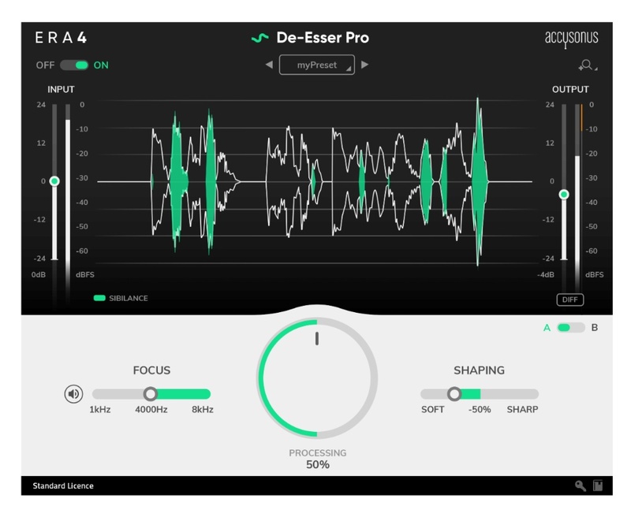Image resolution: width=631 pixels, height=517 pixels.
Task: Select the B state label
Action: (x=595, y=328)
